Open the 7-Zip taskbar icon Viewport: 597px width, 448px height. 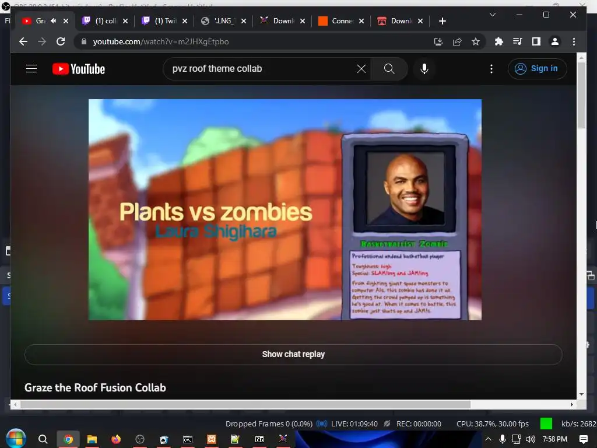coord(259,439)
